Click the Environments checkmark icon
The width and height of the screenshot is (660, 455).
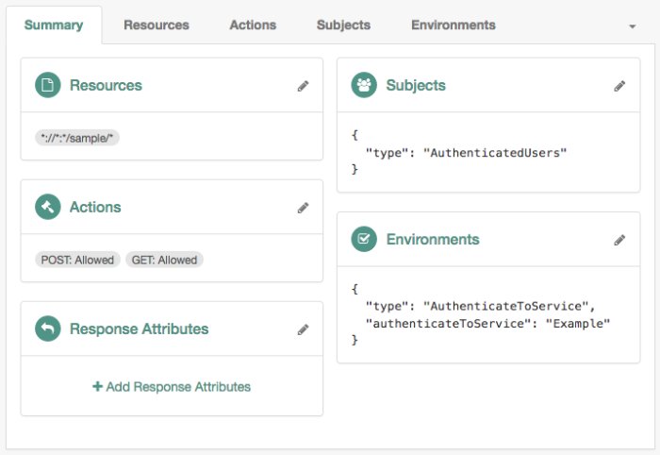point(364,239)
